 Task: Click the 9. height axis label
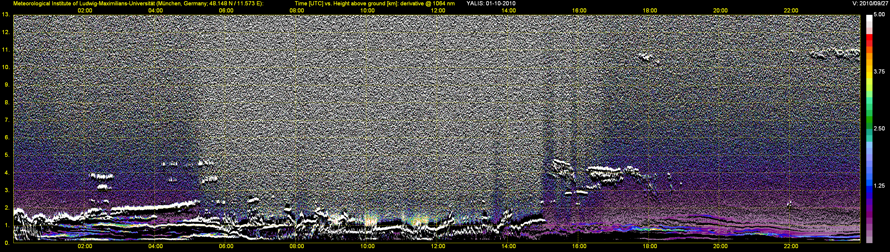coord(7,85)
